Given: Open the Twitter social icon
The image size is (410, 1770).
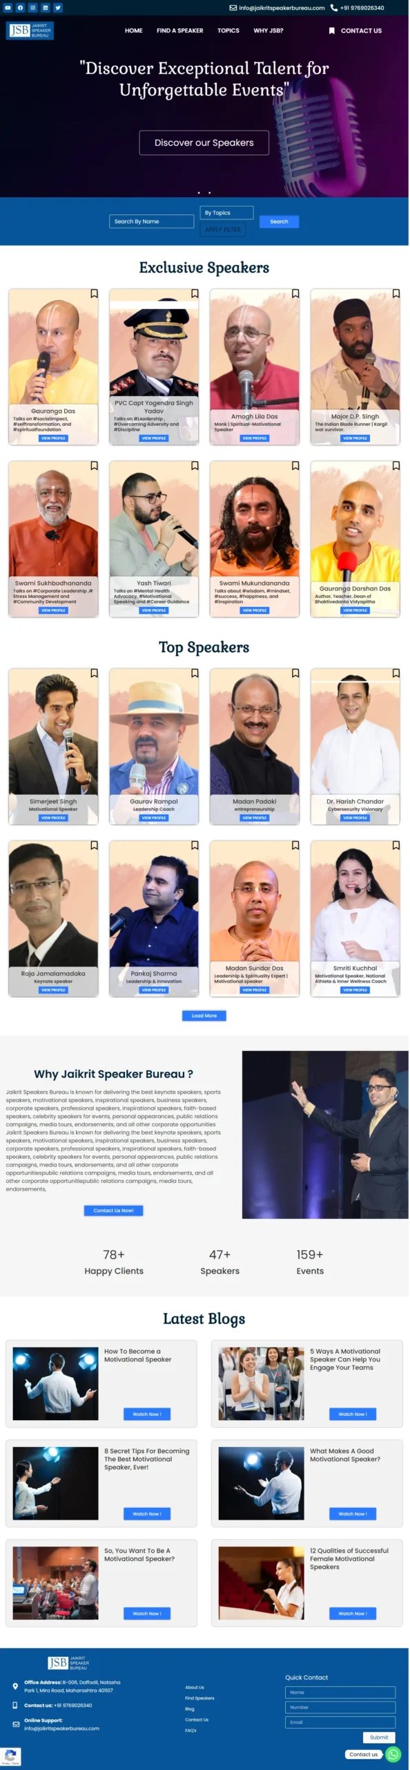Looking at the screenshot, I should click(x=58, y=8).
